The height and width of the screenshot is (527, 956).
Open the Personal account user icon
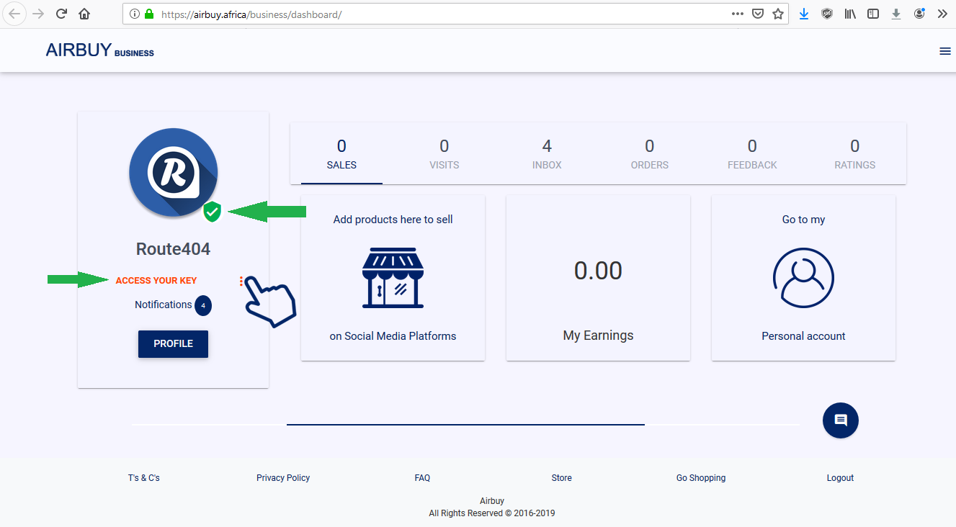click(803, 278)
